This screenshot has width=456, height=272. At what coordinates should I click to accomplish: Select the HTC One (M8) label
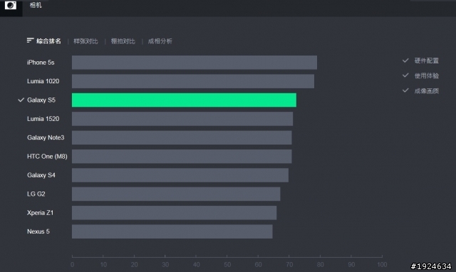click(x=47, y=157)
